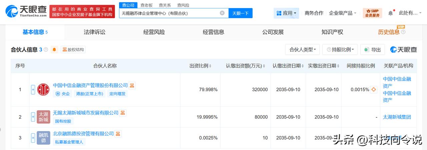Image resolution: width=427 pixels, height=150 pixels.
Task: Click the 融凯德 company logo tile
Action: 43,138
